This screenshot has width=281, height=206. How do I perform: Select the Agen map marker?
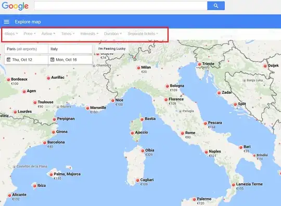click(24, 91)
